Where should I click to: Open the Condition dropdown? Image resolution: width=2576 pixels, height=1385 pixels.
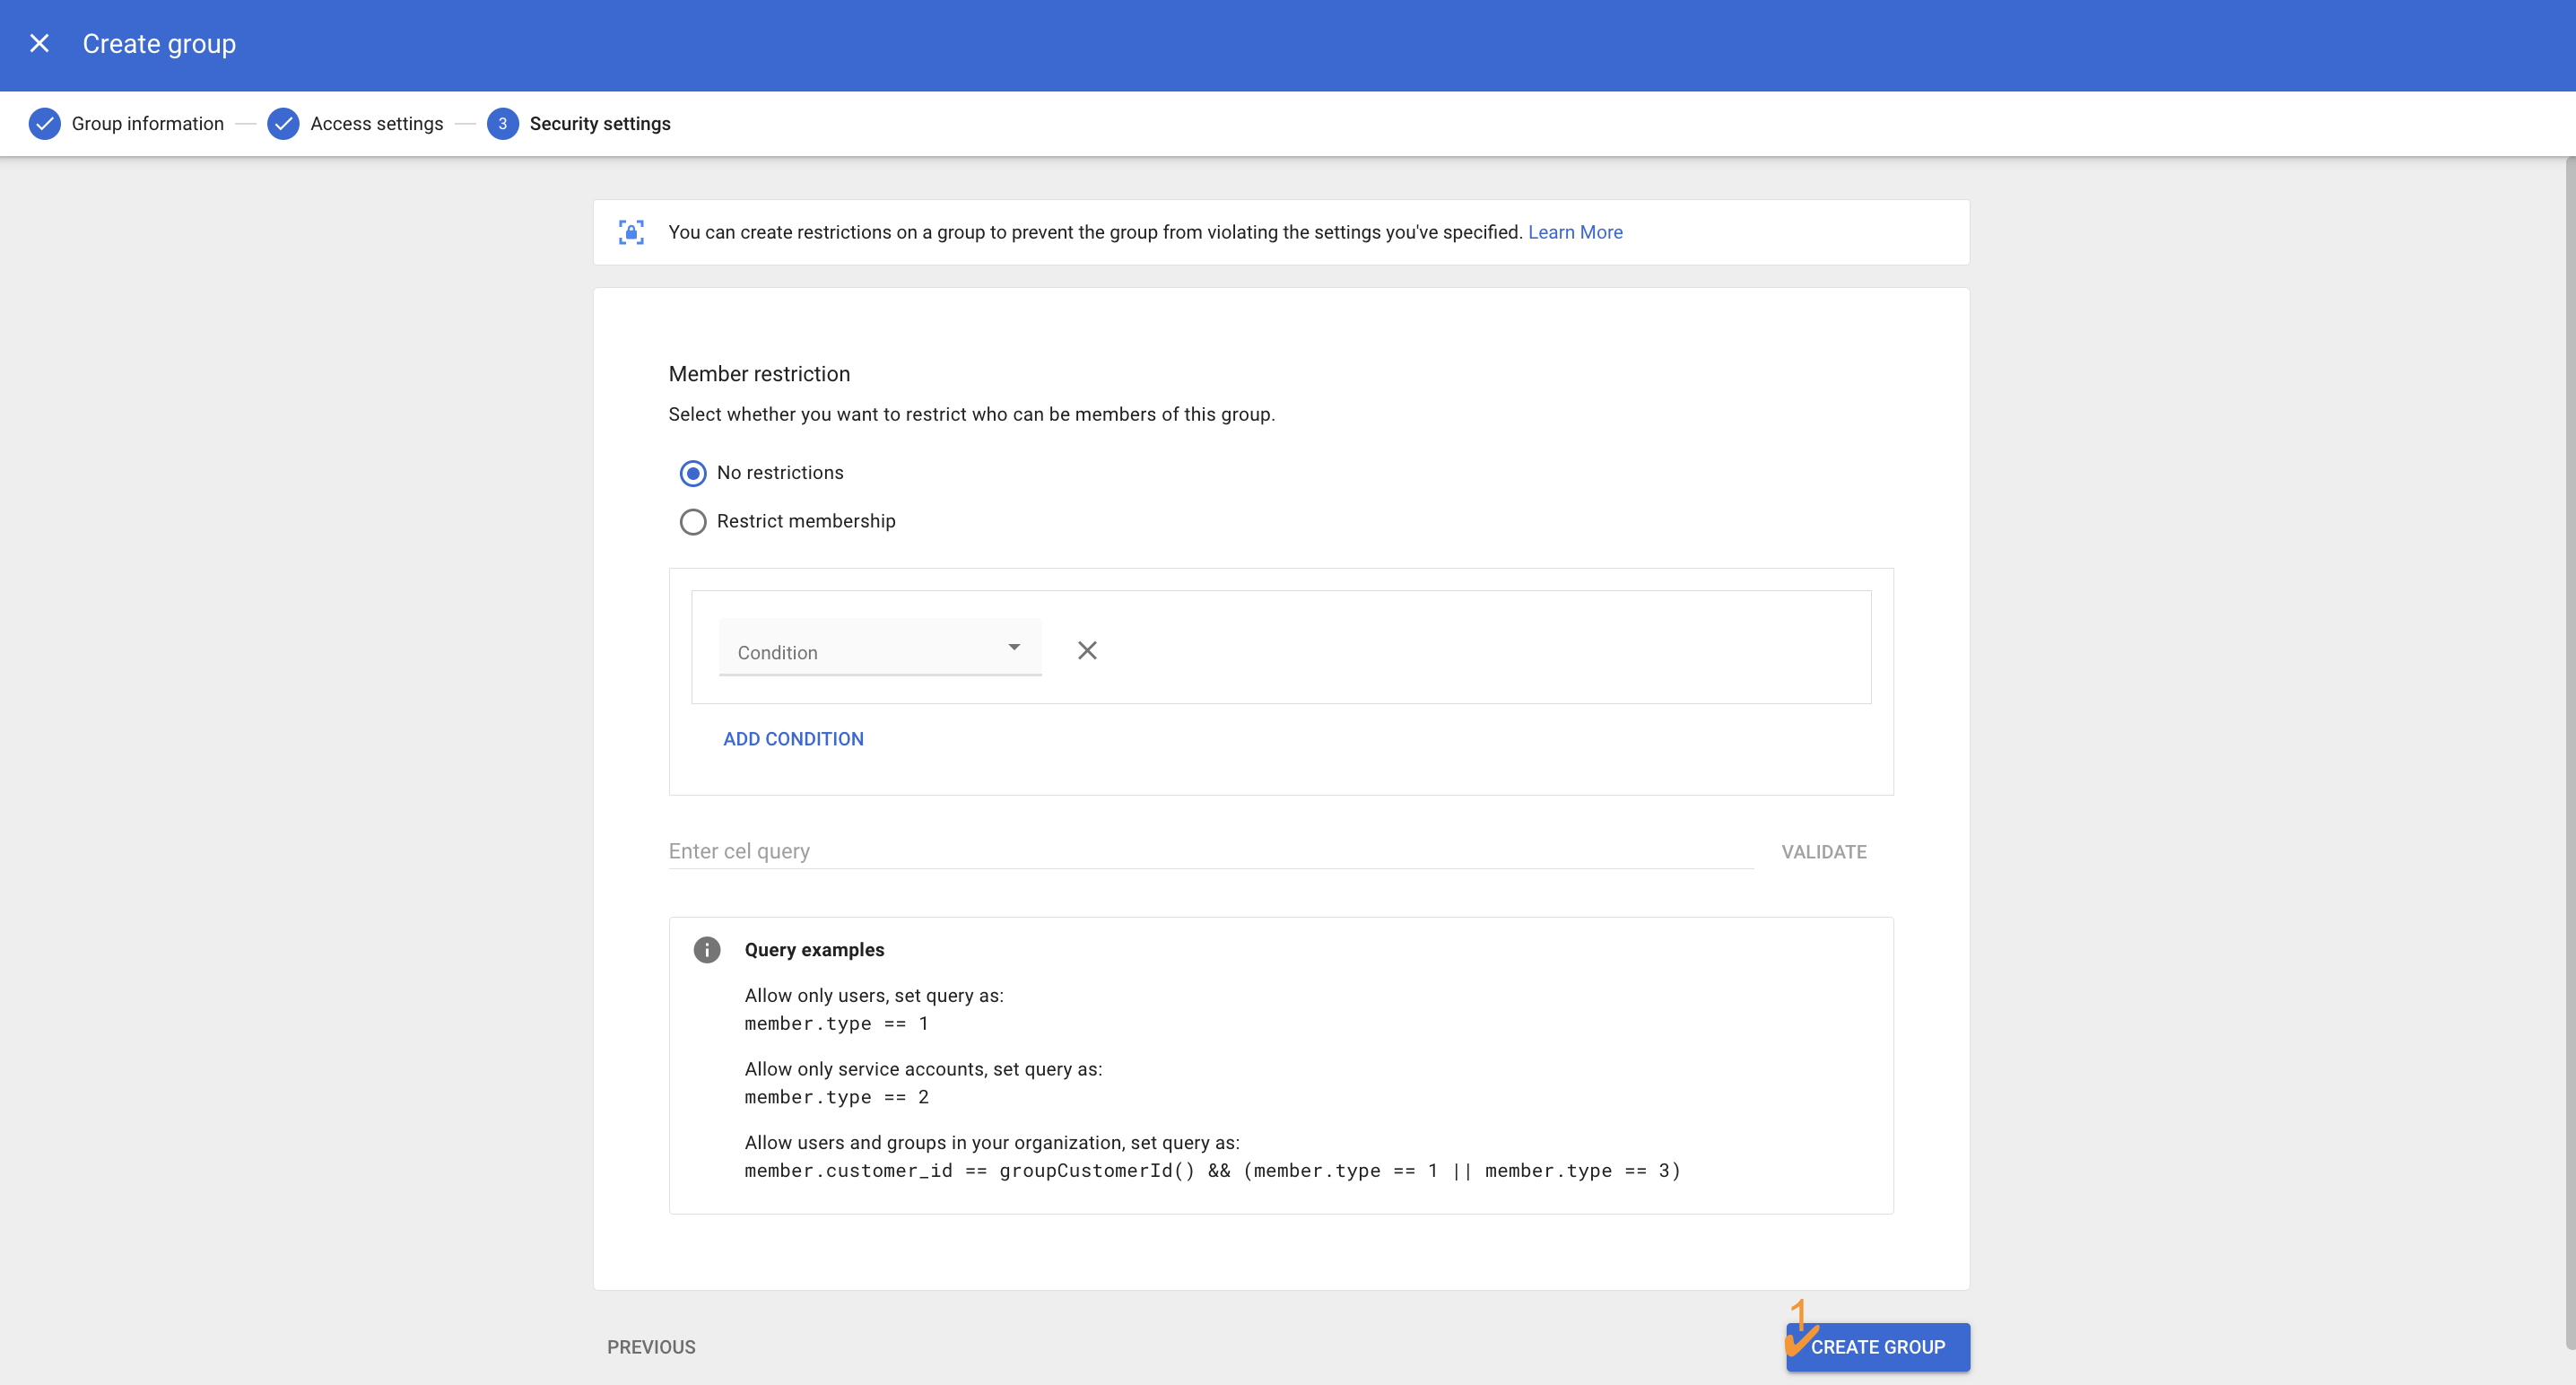click(x=860, y=650)
